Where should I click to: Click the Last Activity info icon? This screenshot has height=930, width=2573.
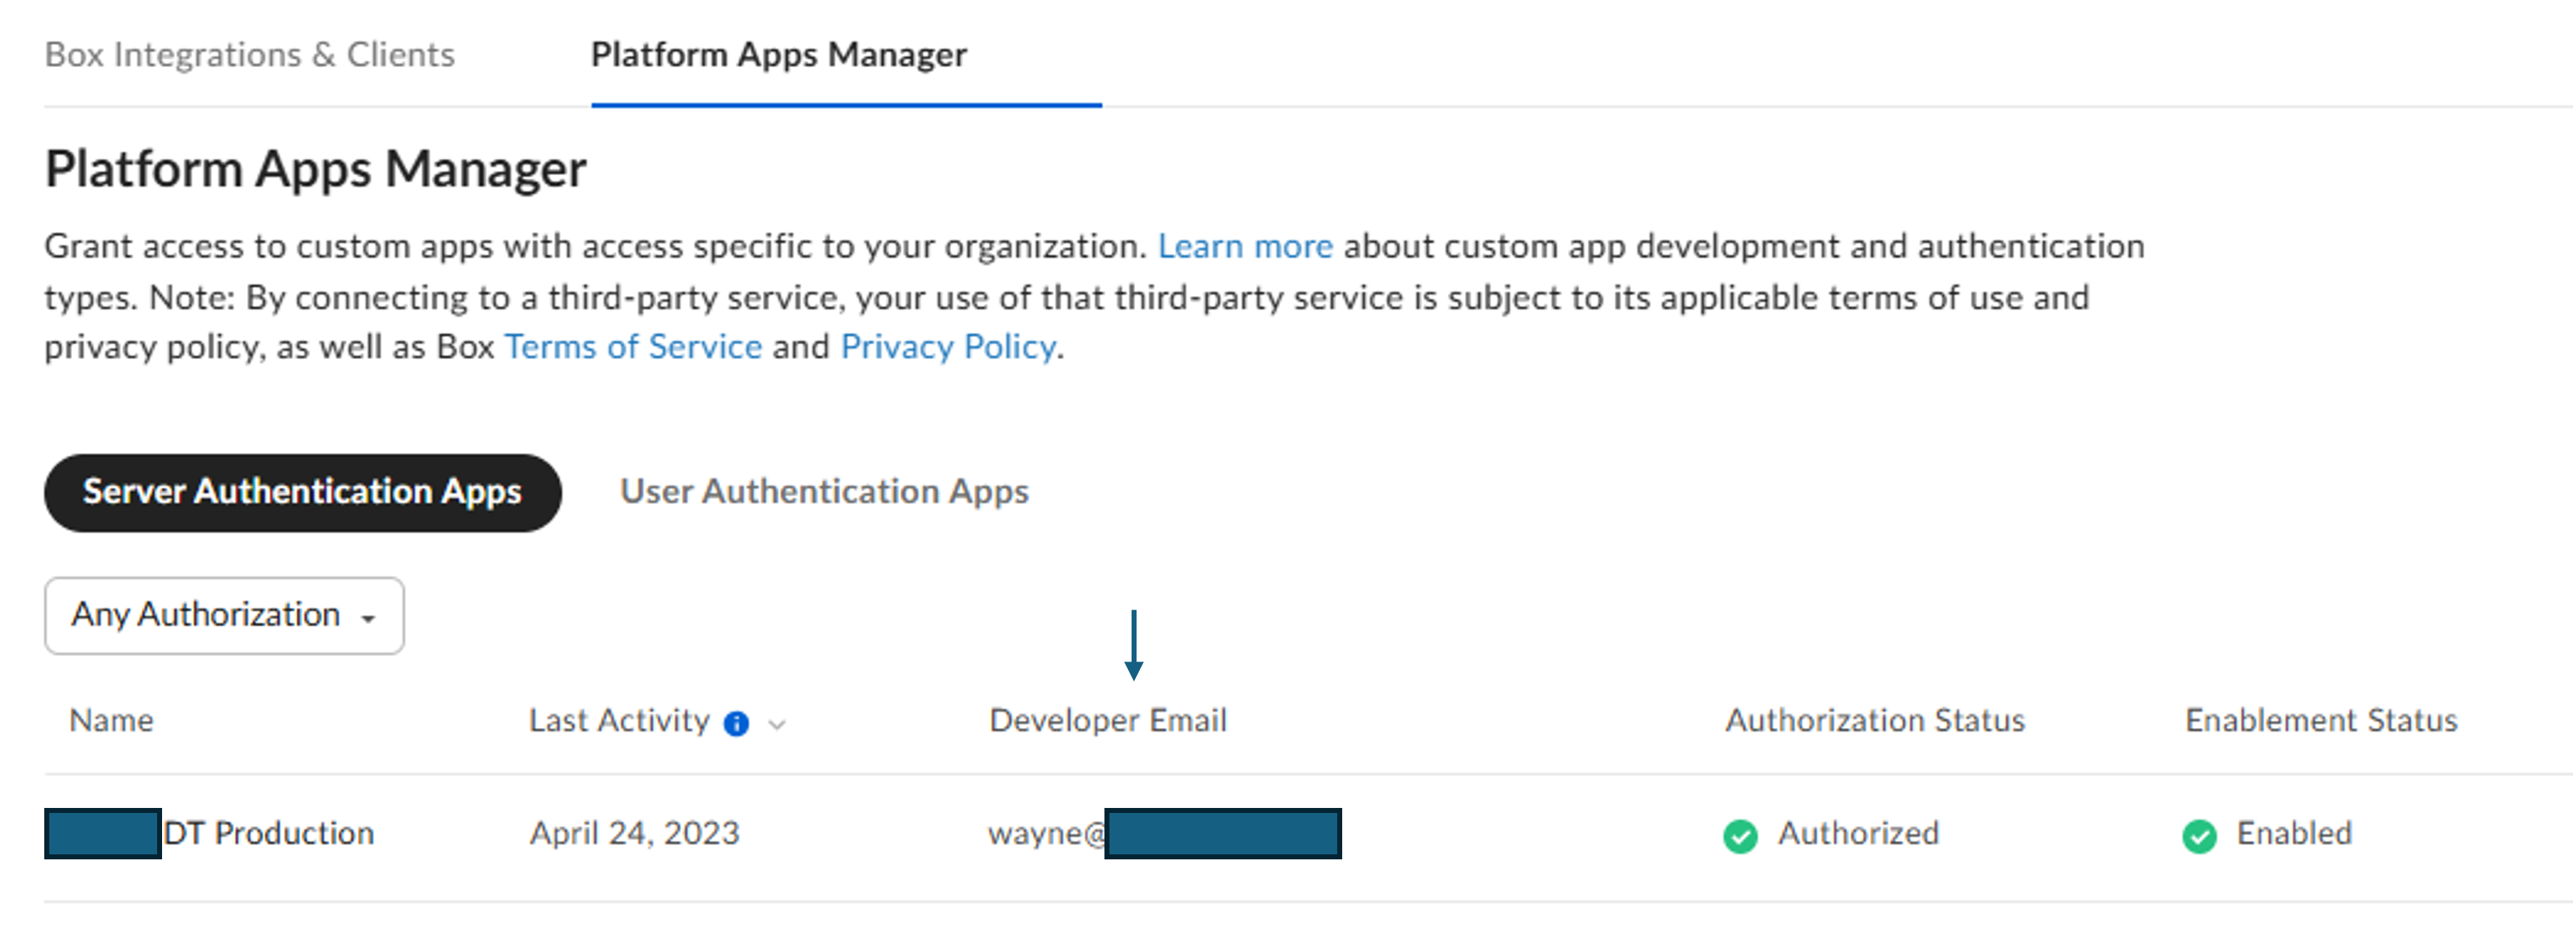(736, 723)
